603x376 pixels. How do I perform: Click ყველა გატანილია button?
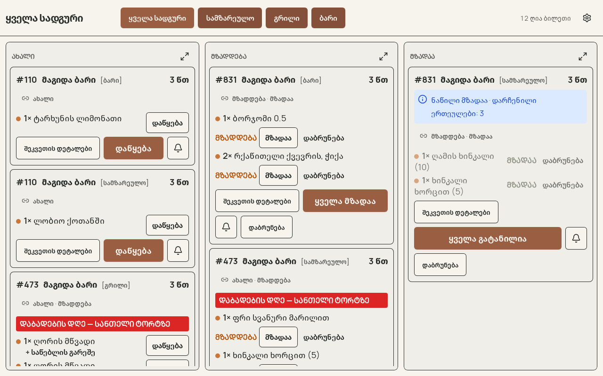(488, 238)
